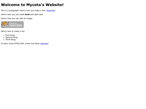
Task: Click the cat mascot in the badge
Action: click(5, 24)
